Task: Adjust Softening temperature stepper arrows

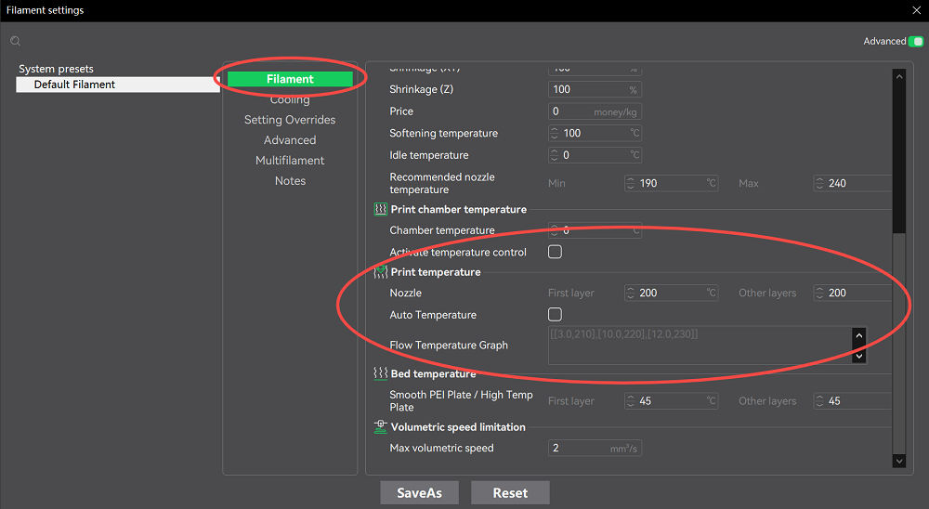Action: pyautogui.click(x=556, y=133)
